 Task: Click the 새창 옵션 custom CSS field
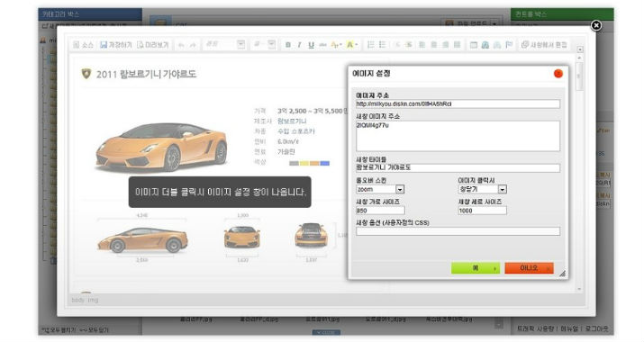[x=458, y=231]
